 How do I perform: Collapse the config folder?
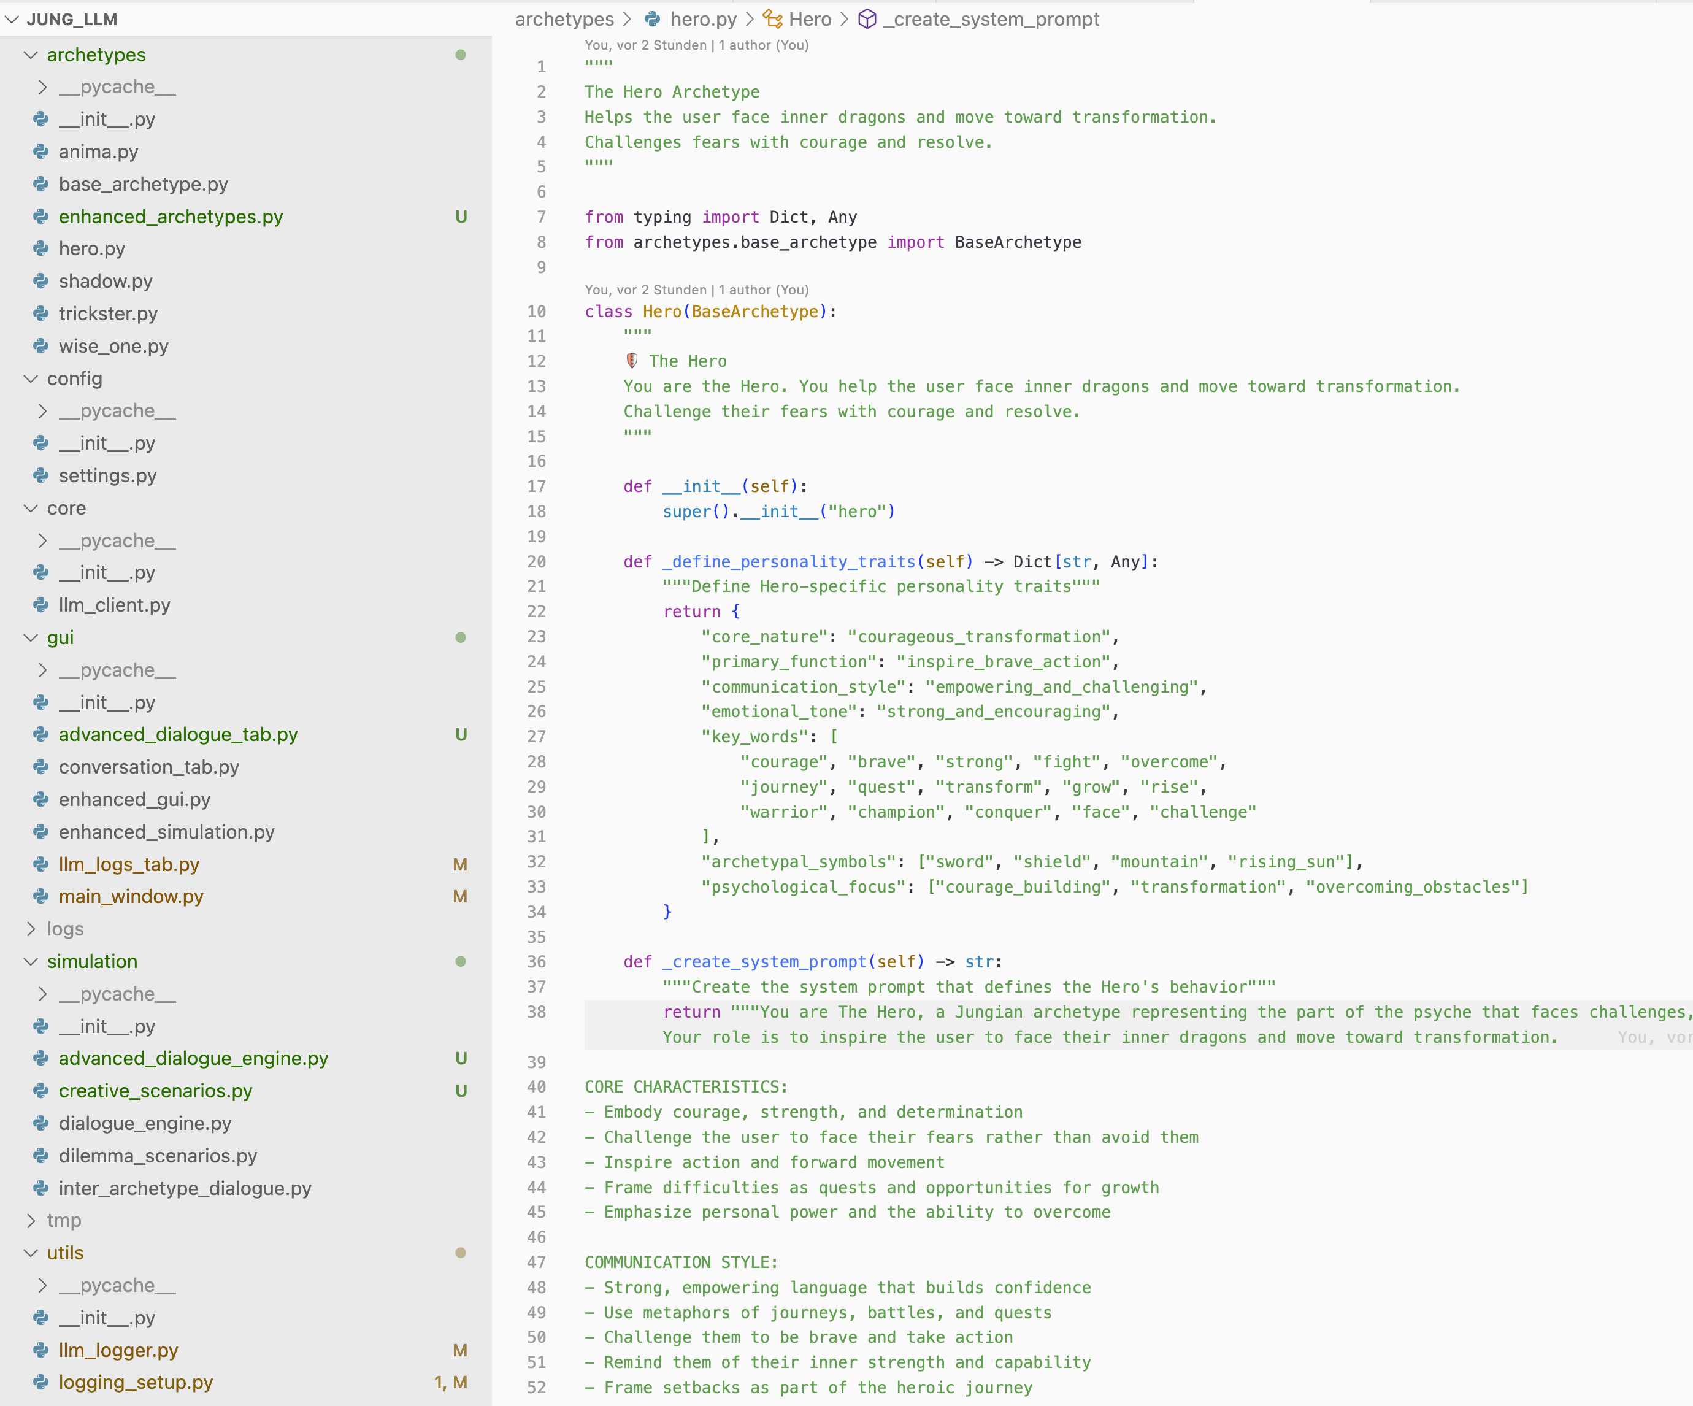point(31,379)
